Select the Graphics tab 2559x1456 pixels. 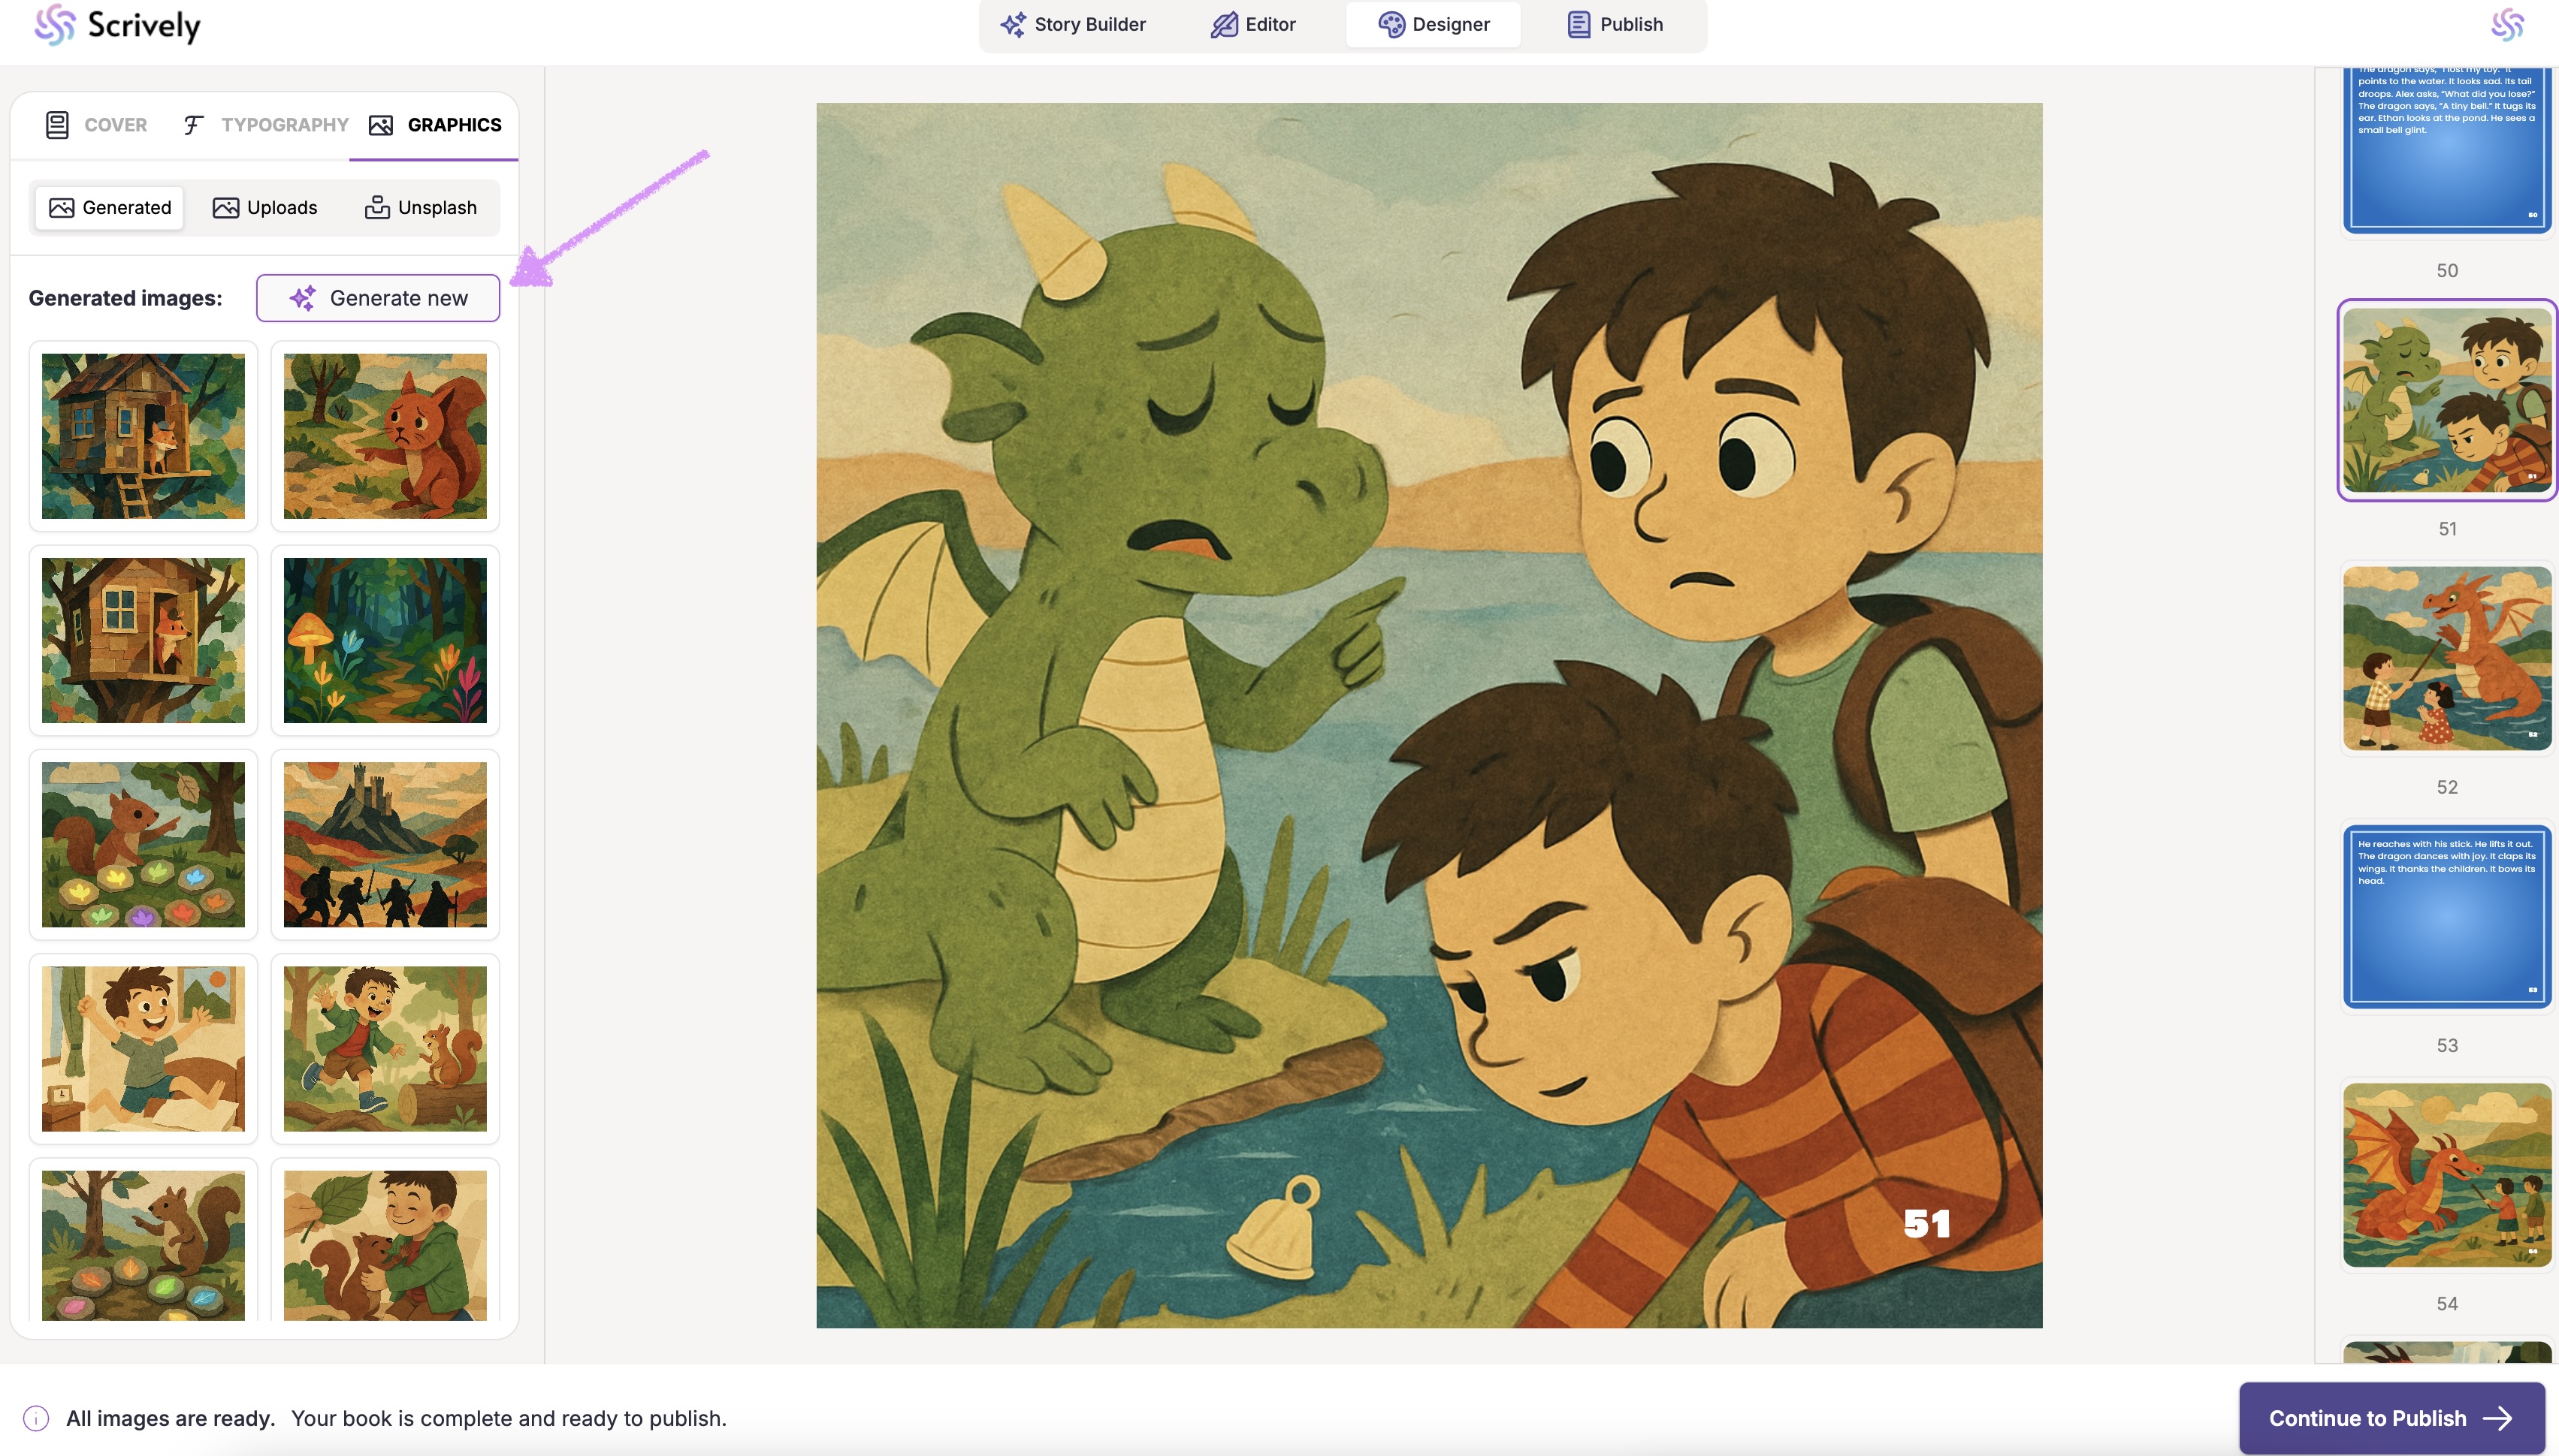[435, 125]
